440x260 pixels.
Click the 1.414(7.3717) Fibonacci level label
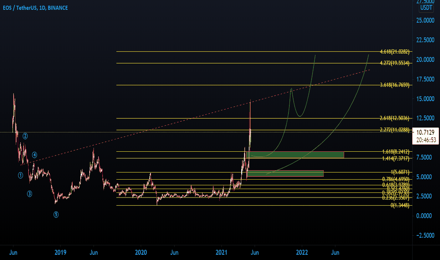pos(396,158)
